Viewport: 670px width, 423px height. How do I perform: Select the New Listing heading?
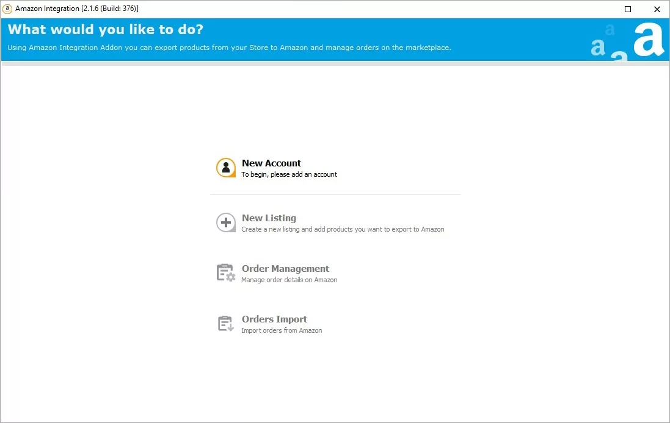(x=269, y=218)
